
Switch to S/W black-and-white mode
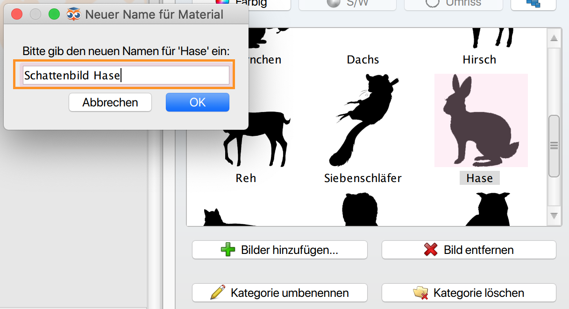pyautogui.click(x=347, y=4)
